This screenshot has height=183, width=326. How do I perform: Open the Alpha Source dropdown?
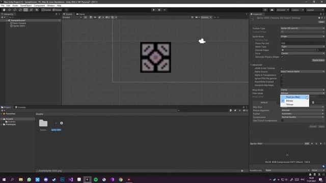pos(303,72)
